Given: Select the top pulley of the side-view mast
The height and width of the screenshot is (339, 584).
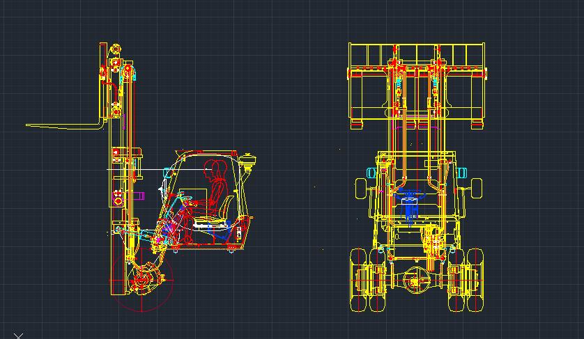Looking at the screenshot, I should click(116, 48).
